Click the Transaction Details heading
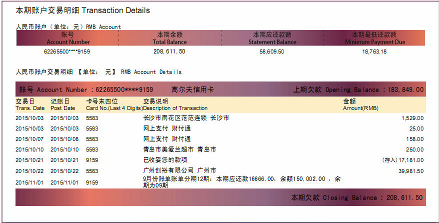Image resolution: width=439 pixels, height=223 pixels. (83, 10)
